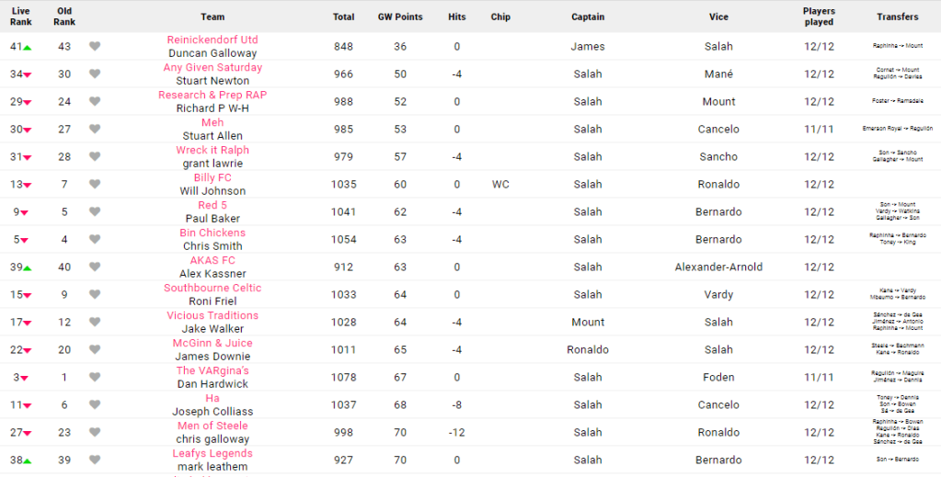Open Any Given Saturday team page
The width and height of the screenshot is (941, 477).
click(212, 67)
